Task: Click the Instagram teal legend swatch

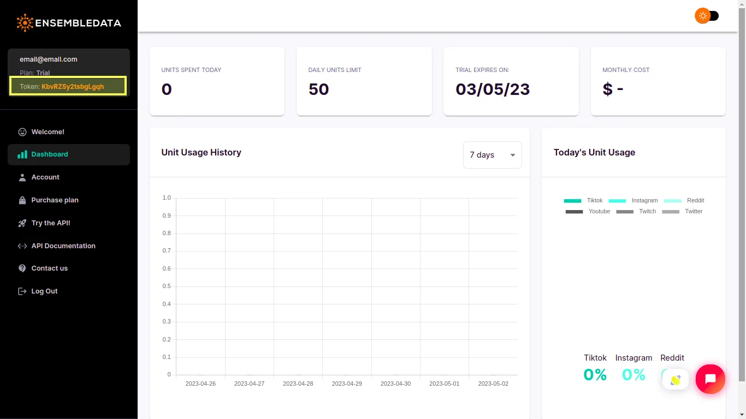Action: pyautogui.click(x=617, y=201)
